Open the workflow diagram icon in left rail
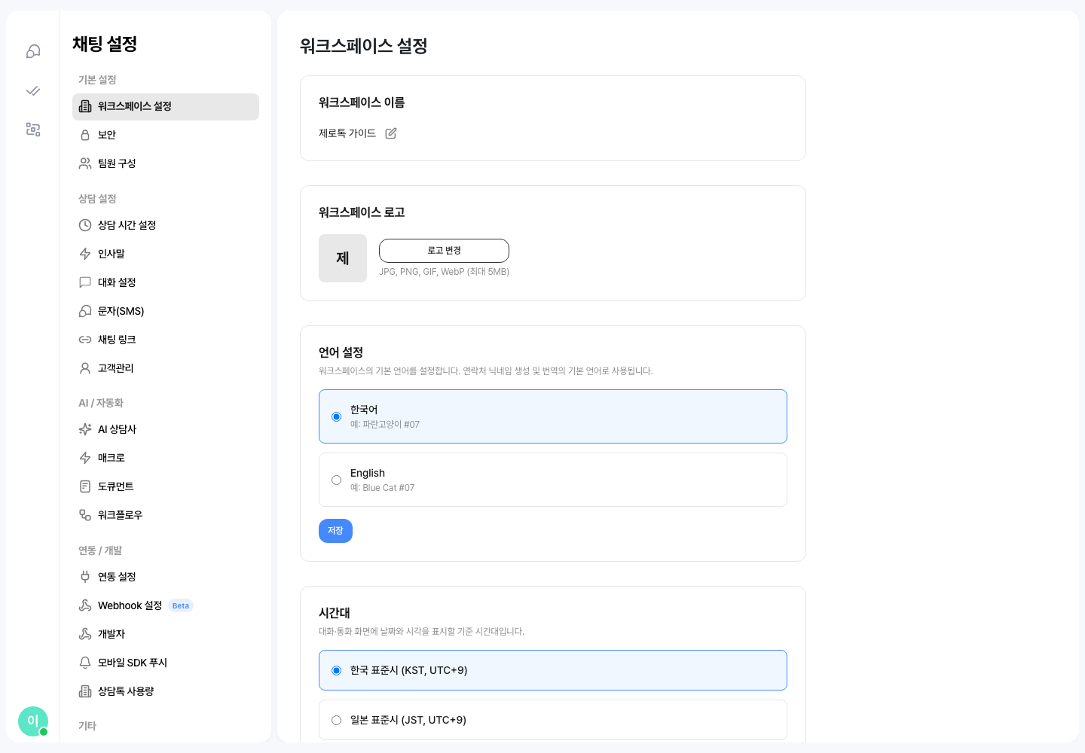Image resolution: width=1085 pixels, height=753 pixels. tap(33, 130)
